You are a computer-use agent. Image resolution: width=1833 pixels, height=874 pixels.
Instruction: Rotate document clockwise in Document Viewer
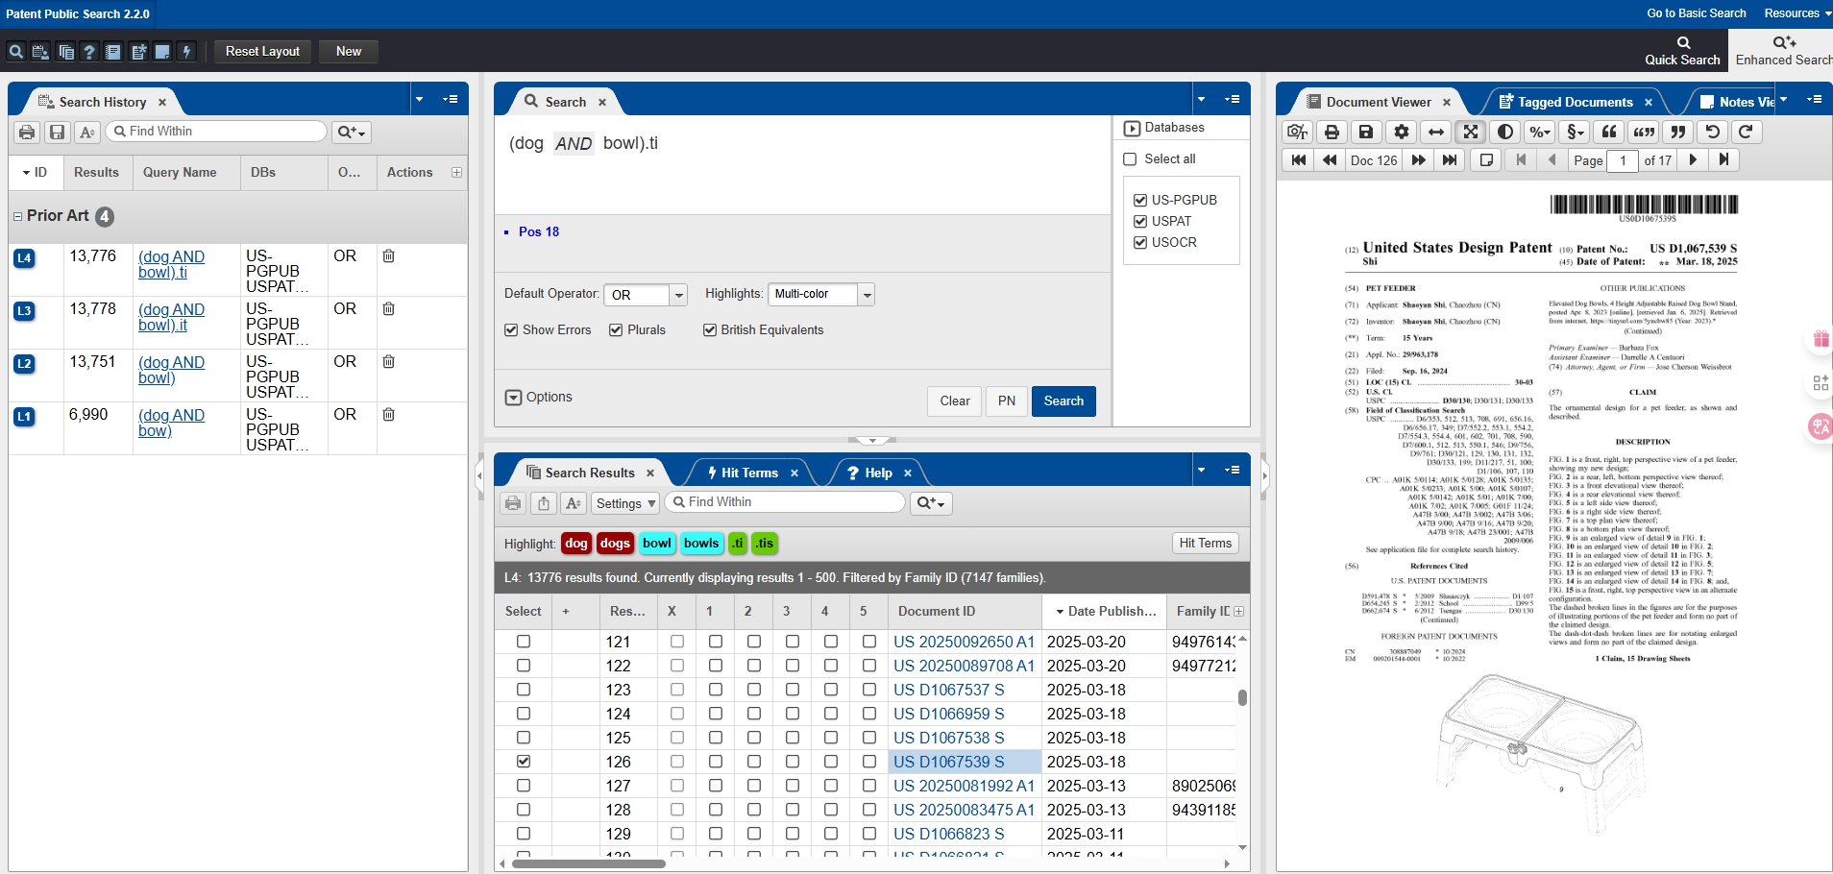[1746, 133]
